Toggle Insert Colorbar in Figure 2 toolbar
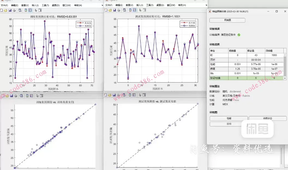Image resolution: width=288 pixels, height=170 pixels. (130, 10)
